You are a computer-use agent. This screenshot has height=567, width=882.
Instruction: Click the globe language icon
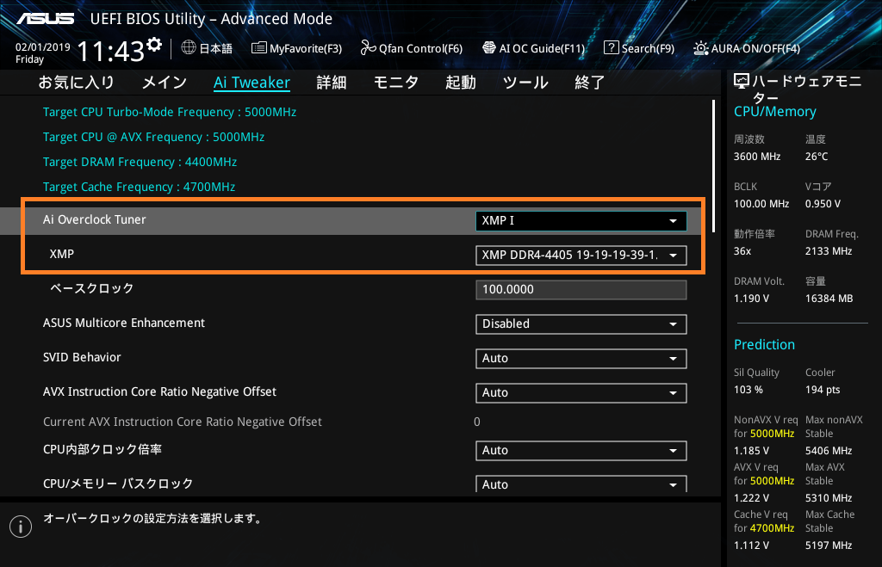pos(189,48)
